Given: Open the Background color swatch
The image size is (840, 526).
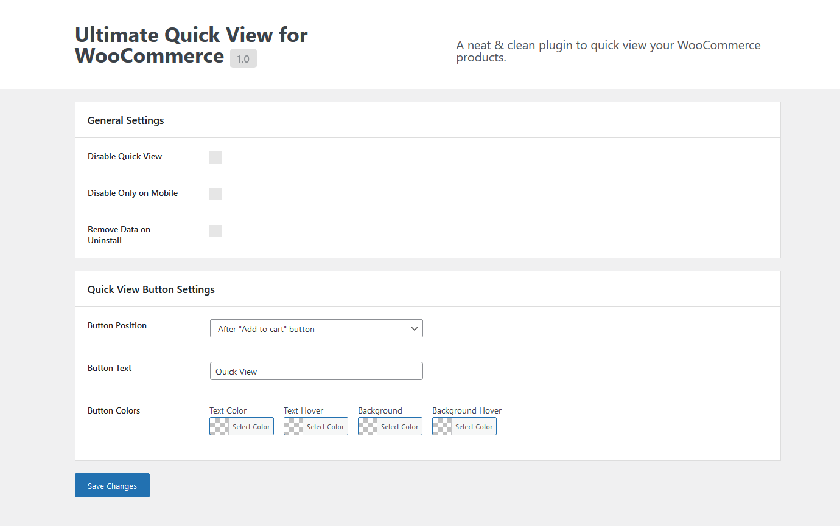Looking at the screenshot, I should coord(368,426).
